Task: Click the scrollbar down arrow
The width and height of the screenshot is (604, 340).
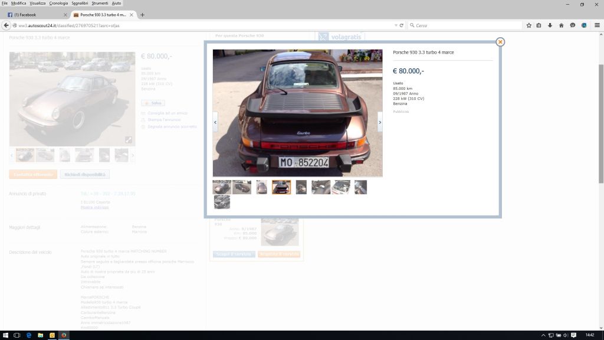Action: point(601,328)
